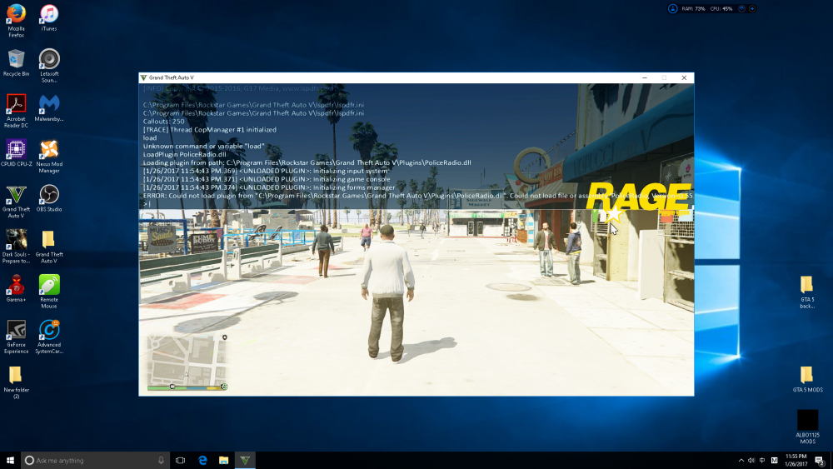Viewport: 833px width, 469px height.
Task: Click the green health bar under minimap
Action: 167,387
